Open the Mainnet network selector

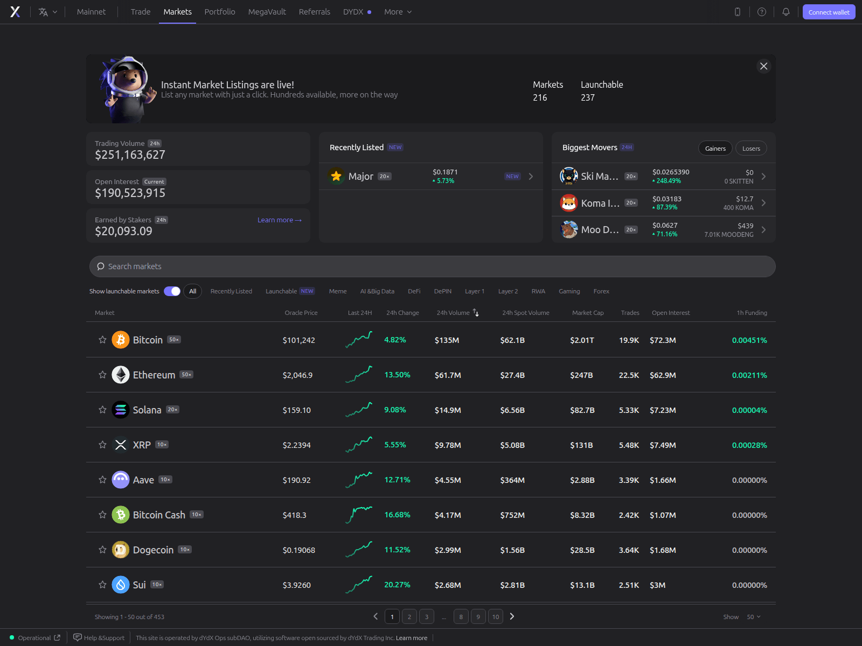[x=91, y=12]
